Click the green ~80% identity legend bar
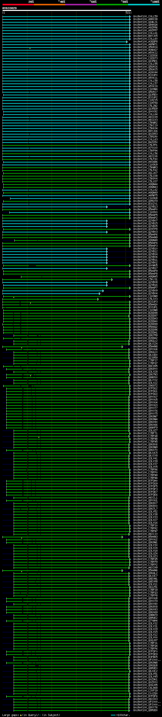The width and height of the screenshot is (162, 717). click(112, 5)
